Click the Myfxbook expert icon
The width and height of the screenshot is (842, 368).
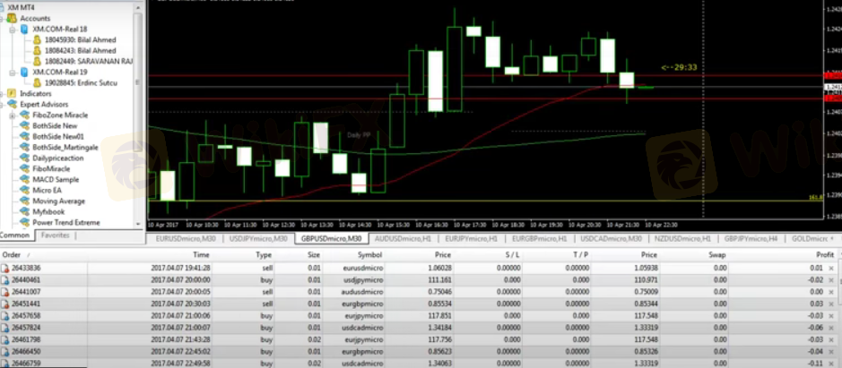25,211
